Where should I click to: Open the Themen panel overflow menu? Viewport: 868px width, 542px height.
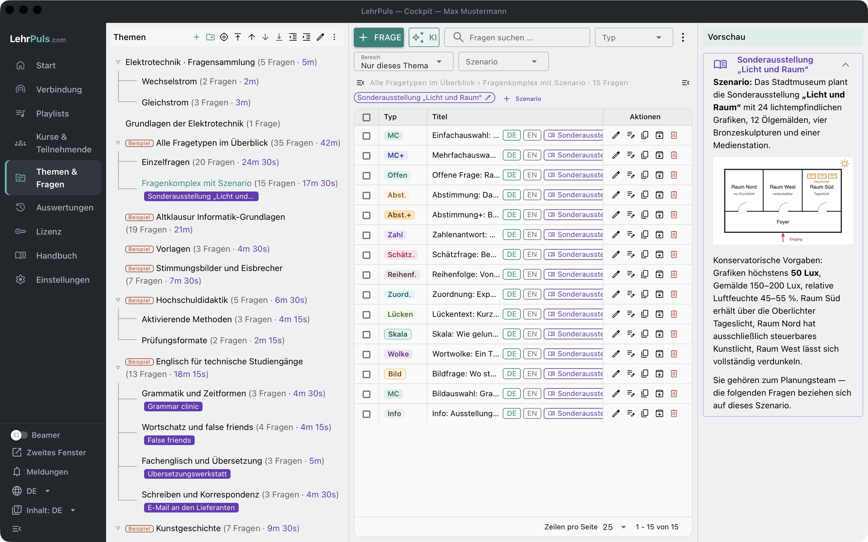[334, 37]
